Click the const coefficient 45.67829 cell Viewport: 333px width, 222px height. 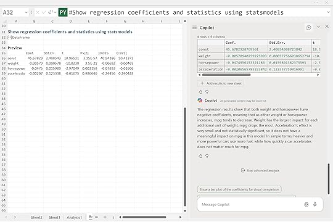click(35, 58)
